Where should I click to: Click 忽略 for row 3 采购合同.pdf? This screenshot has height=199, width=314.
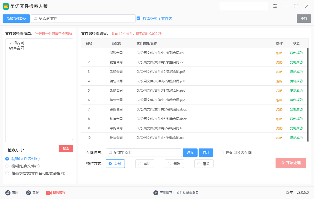[279, 72]
